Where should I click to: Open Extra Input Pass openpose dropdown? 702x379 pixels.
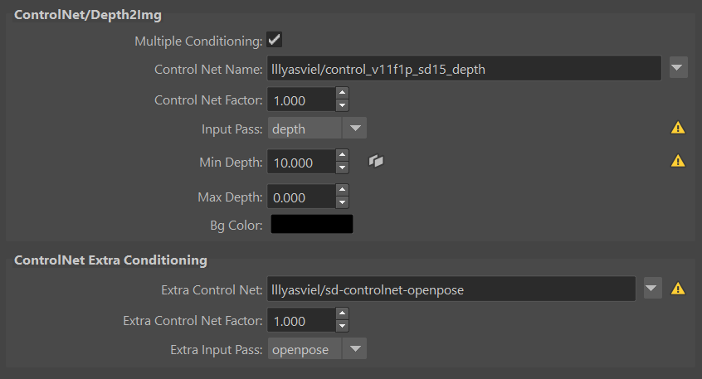(x=318, y=349)
